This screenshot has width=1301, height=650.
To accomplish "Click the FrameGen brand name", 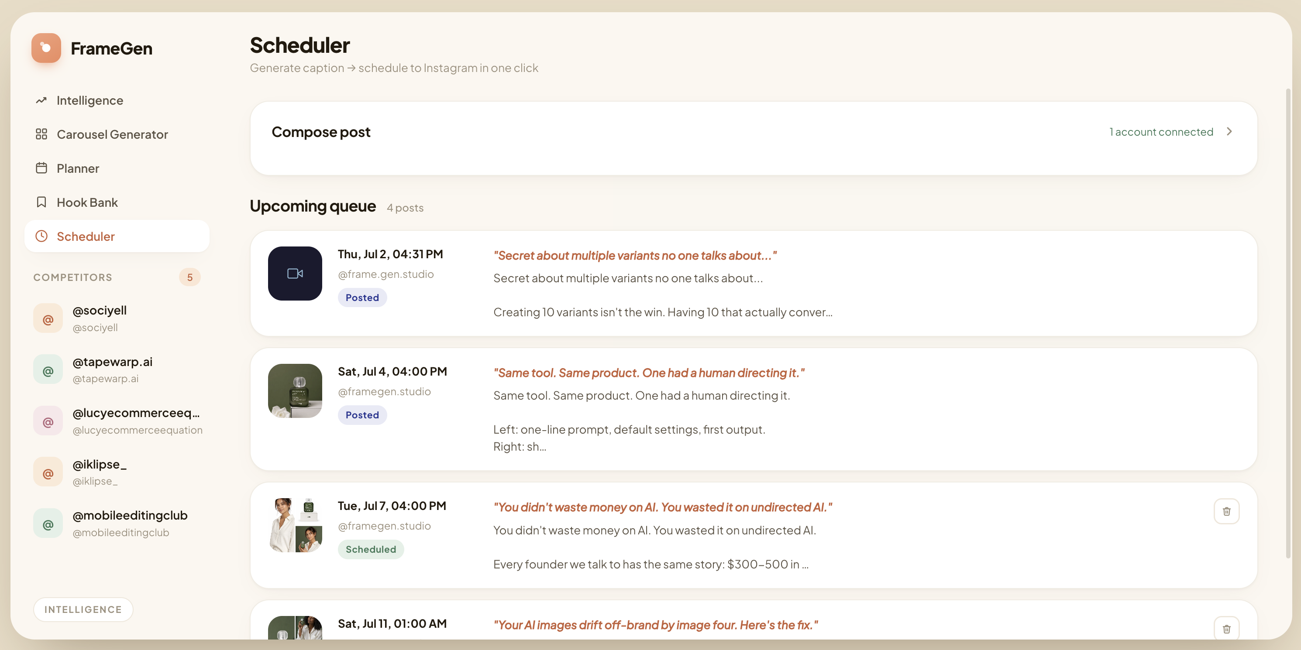I will (x=112, y=48).
